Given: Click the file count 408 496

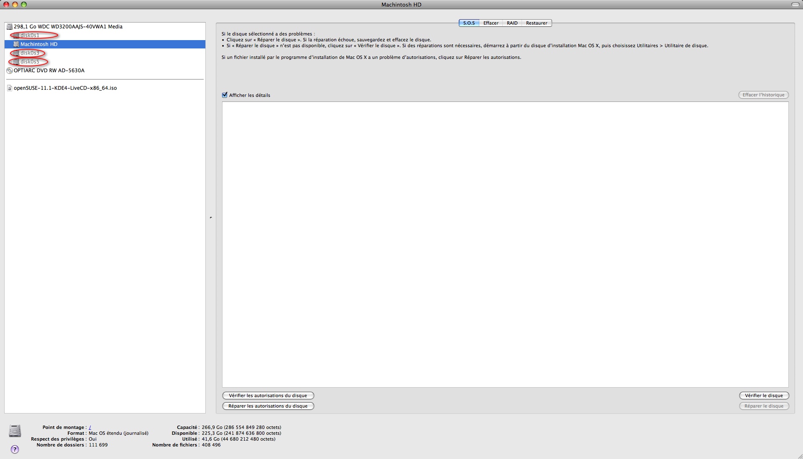Looking at the screenshot, I should (211, 445).
